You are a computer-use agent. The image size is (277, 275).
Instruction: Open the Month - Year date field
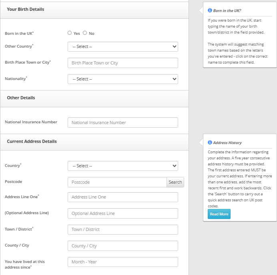122,262
